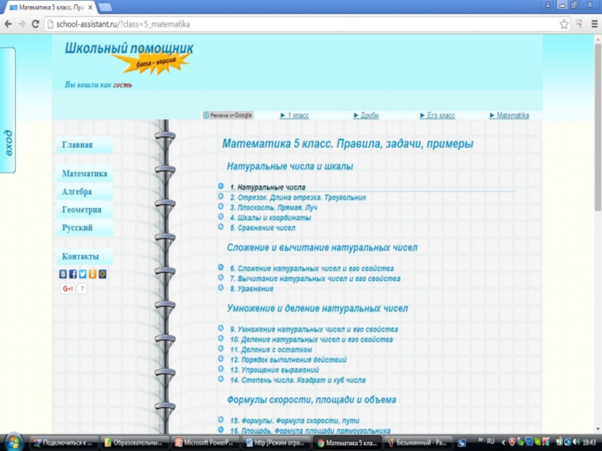This screenshot has width=602, height=451.
Task: Click the scrollbar down arrow
Action: [x=597, y=429]
